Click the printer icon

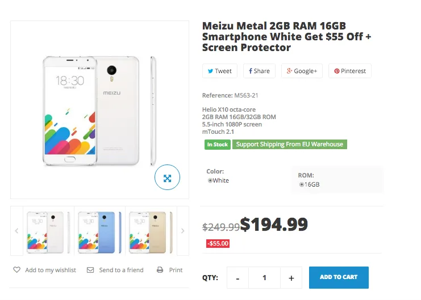point(160,270)
